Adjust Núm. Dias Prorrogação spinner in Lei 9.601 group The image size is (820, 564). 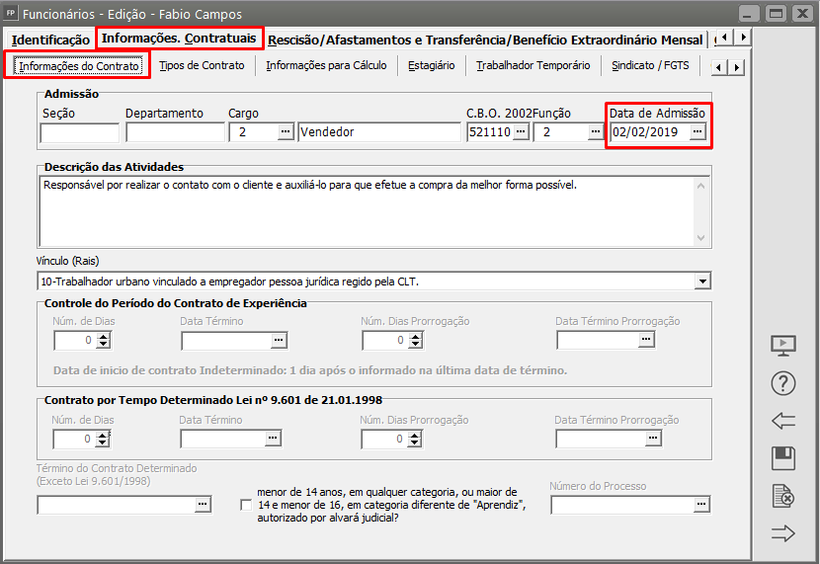point(415,439)
